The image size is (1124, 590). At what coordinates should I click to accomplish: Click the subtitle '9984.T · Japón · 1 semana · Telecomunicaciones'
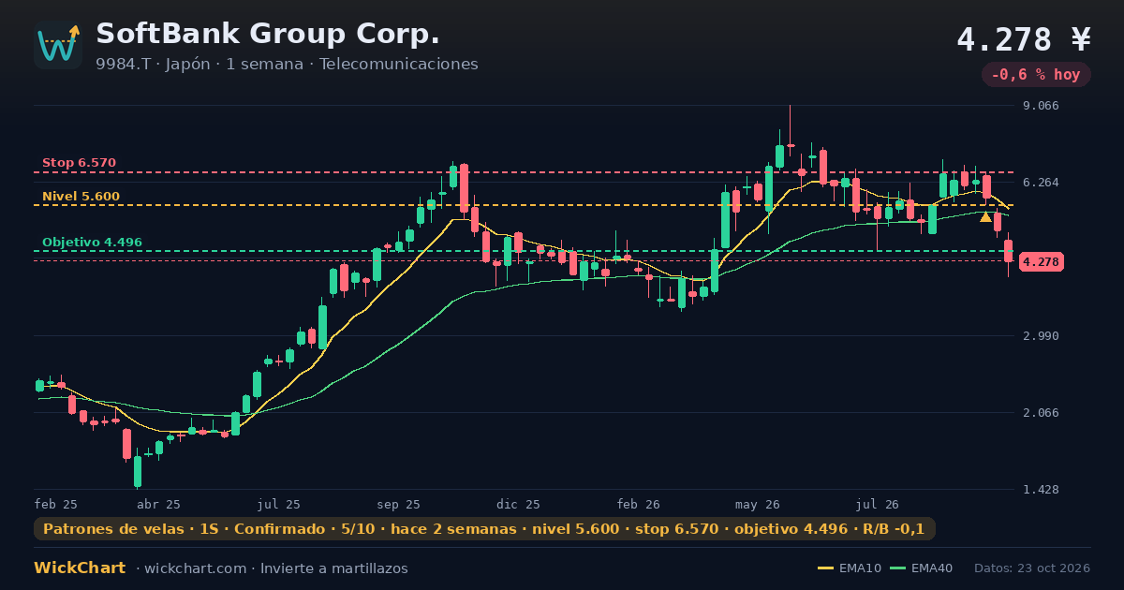pyautogui.click(x=287, y=65)
